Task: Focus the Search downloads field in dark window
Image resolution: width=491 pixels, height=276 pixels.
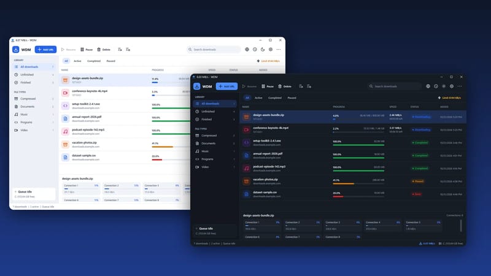Action: pyautogui.click(x=395, y=86)
